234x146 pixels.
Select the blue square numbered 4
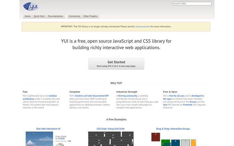[175, 143]
